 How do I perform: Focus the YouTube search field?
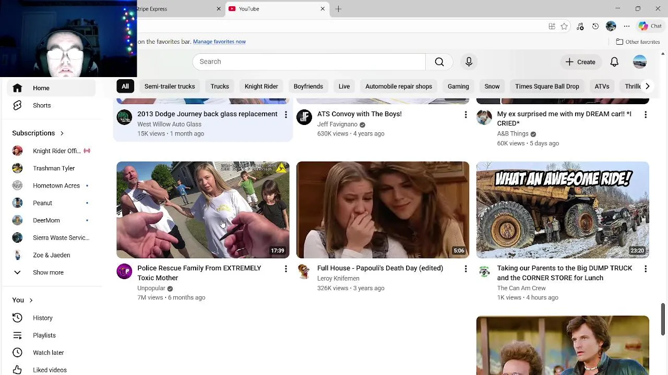point(309,61)
